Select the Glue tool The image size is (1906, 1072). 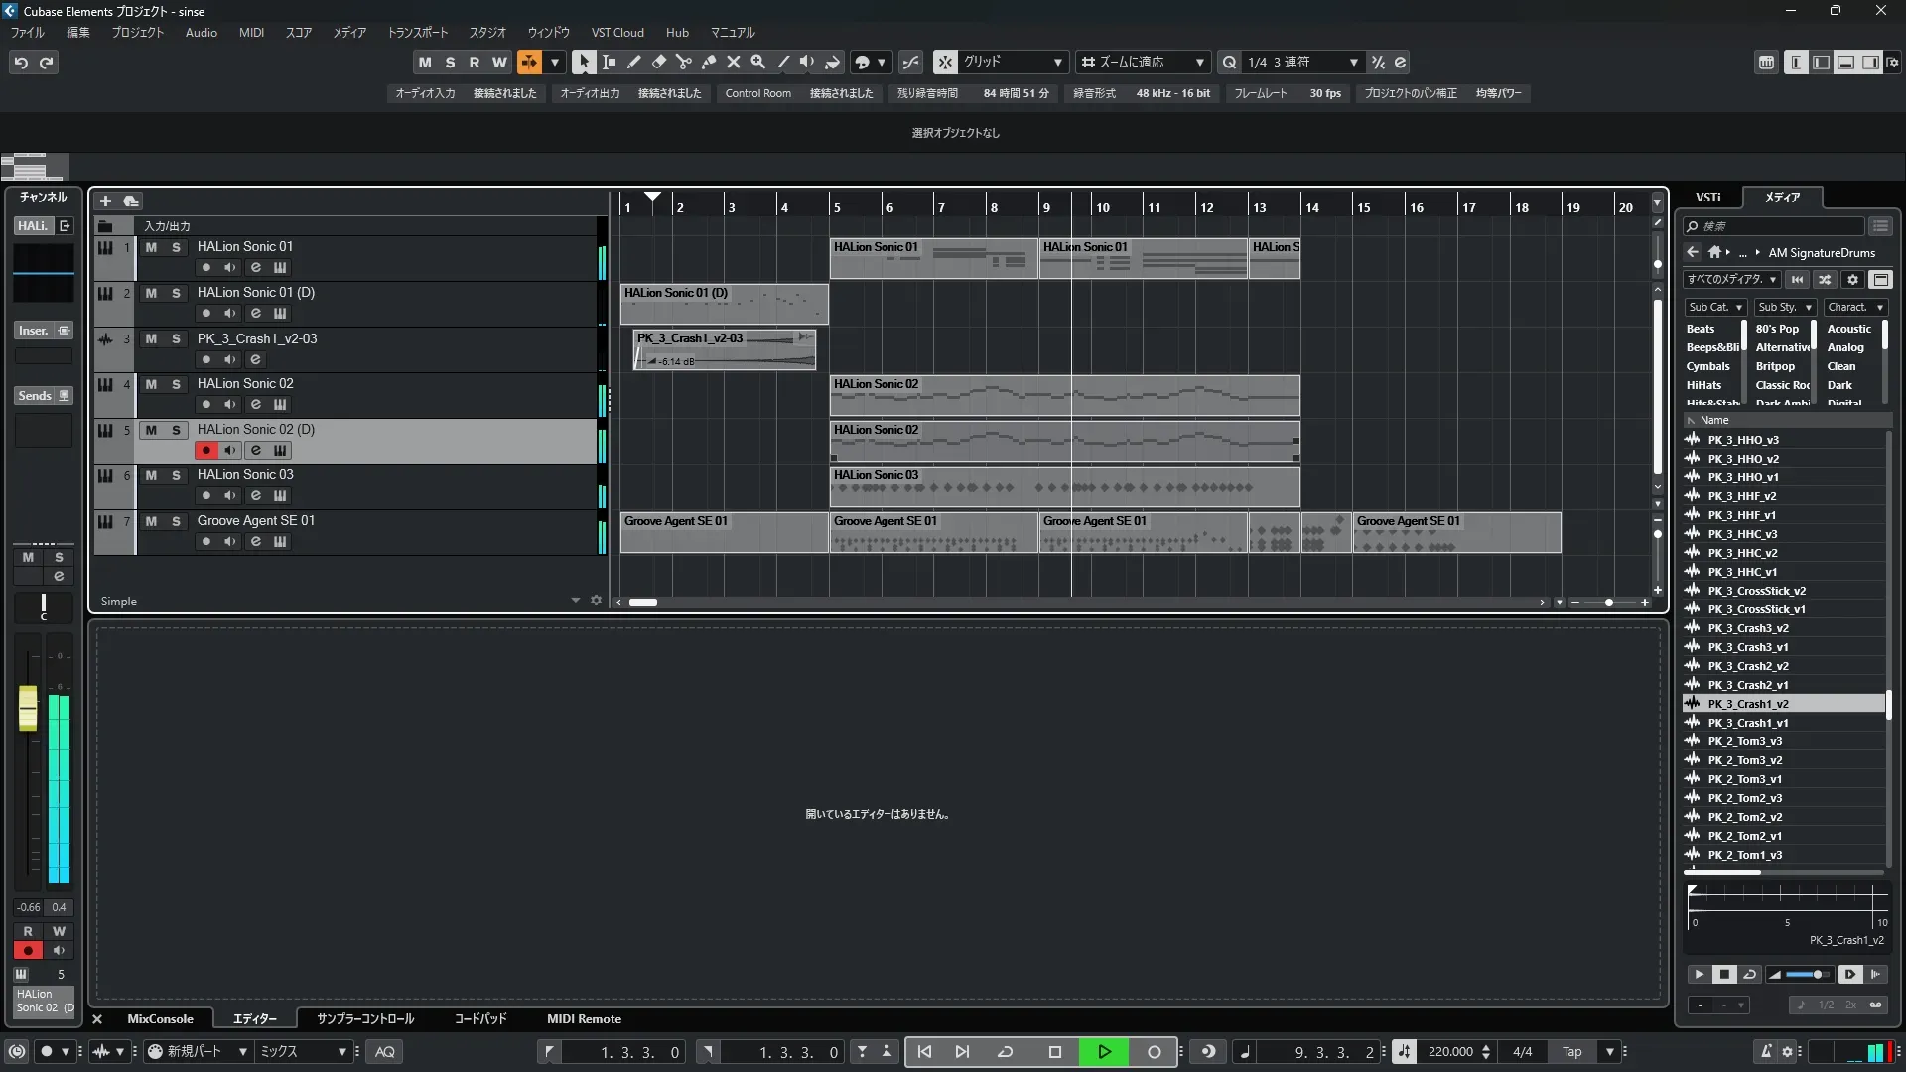tap(709, 62)
